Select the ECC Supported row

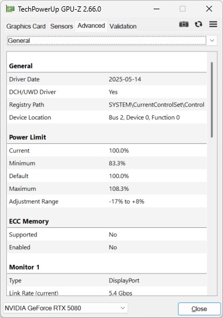click(107, 235)
